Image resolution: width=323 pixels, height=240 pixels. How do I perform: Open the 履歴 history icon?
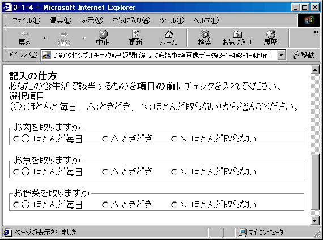270,34
